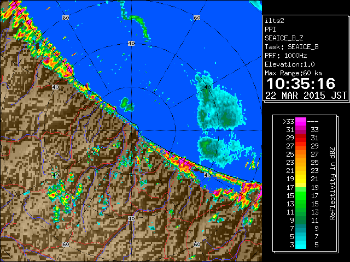This screenshot has width=350, height=262.
Task: Click the 'Reflectivity in dBZ' axis label
Action: coord(332,183)
